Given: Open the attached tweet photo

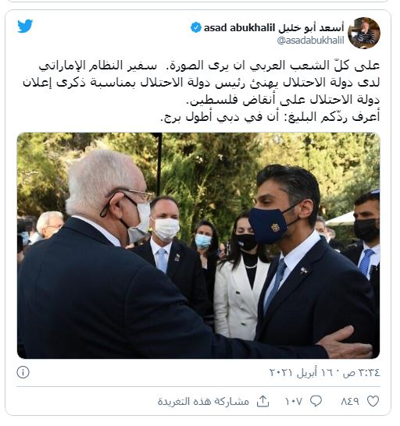Looking at the screenshot, I should 198,246.
